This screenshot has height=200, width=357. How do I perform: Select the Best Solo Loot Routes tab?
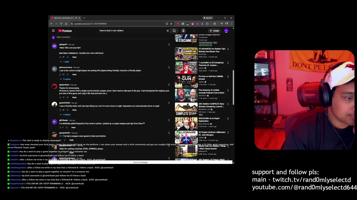pyautogui.click(x=64, y=18)
